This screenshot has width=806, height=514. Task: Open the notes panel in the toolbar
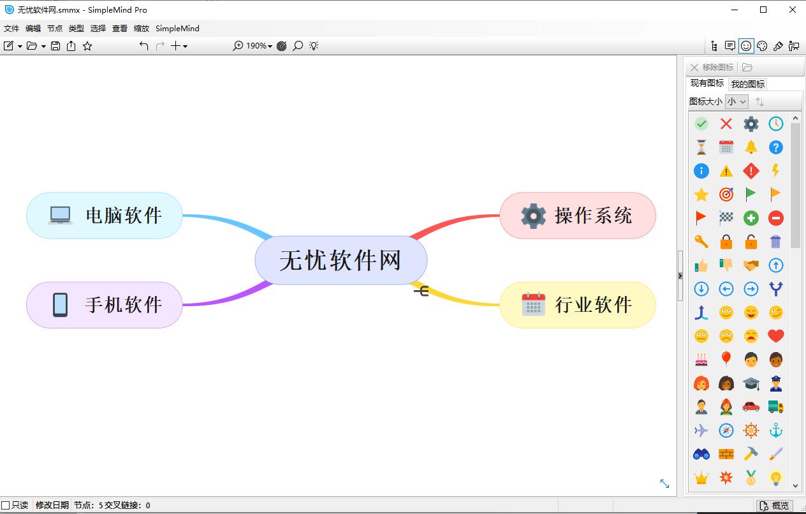(x=729, y=45)
